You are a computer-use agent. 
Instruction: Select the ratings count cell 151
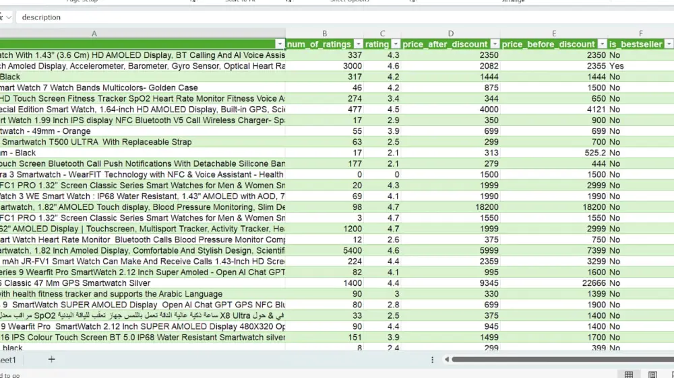click(325, 337)
